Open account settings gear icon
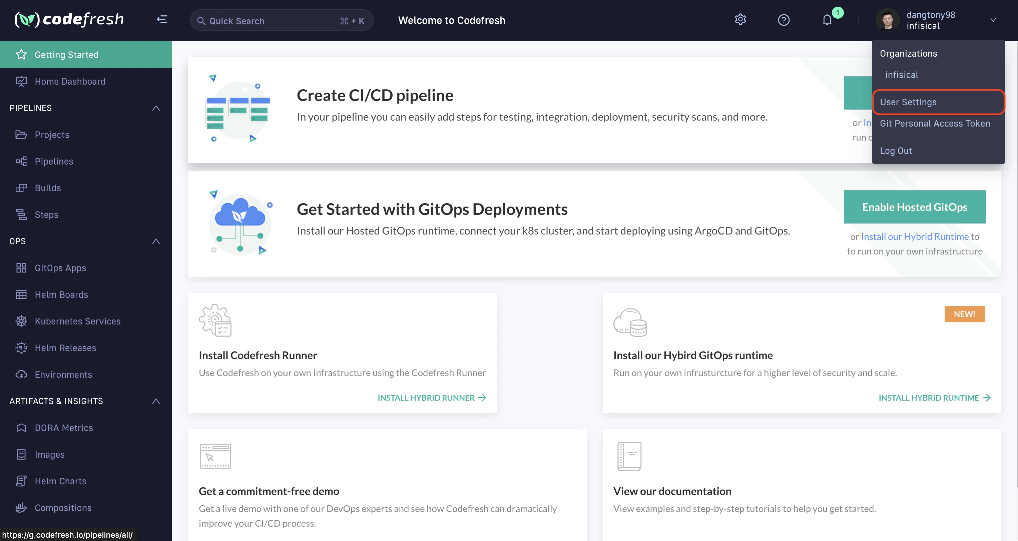The height and width of the screenshot is (541, 1018). [x=740, y=20]
